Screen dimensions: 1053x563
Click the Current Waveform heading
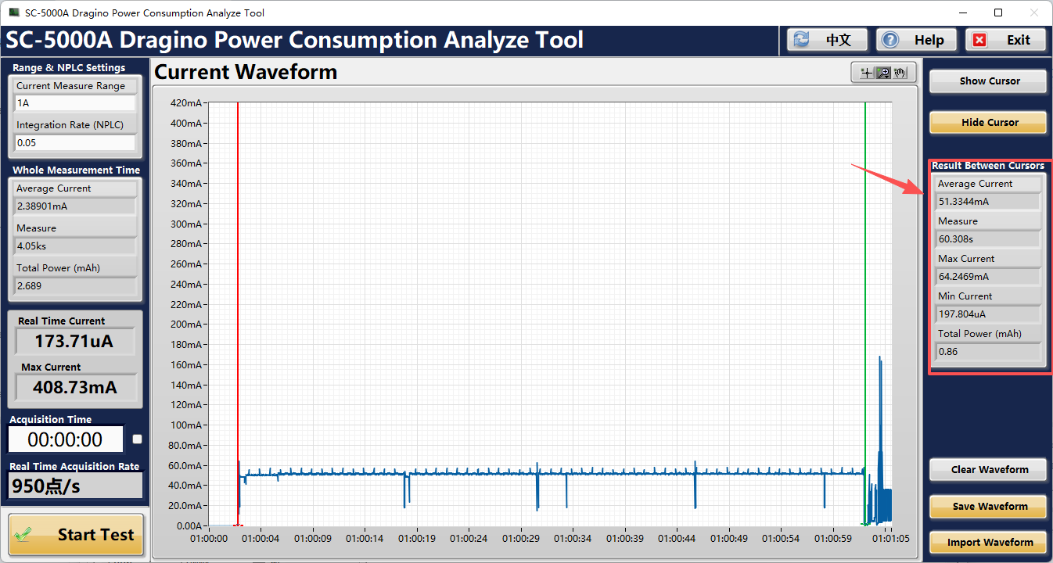pyautogui.click(x=246, y=73)
